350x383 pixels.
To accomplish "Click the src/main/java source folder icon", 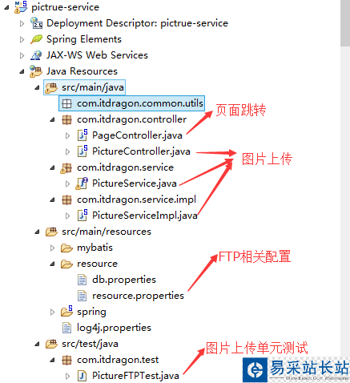I will click(x=51, y=87).
